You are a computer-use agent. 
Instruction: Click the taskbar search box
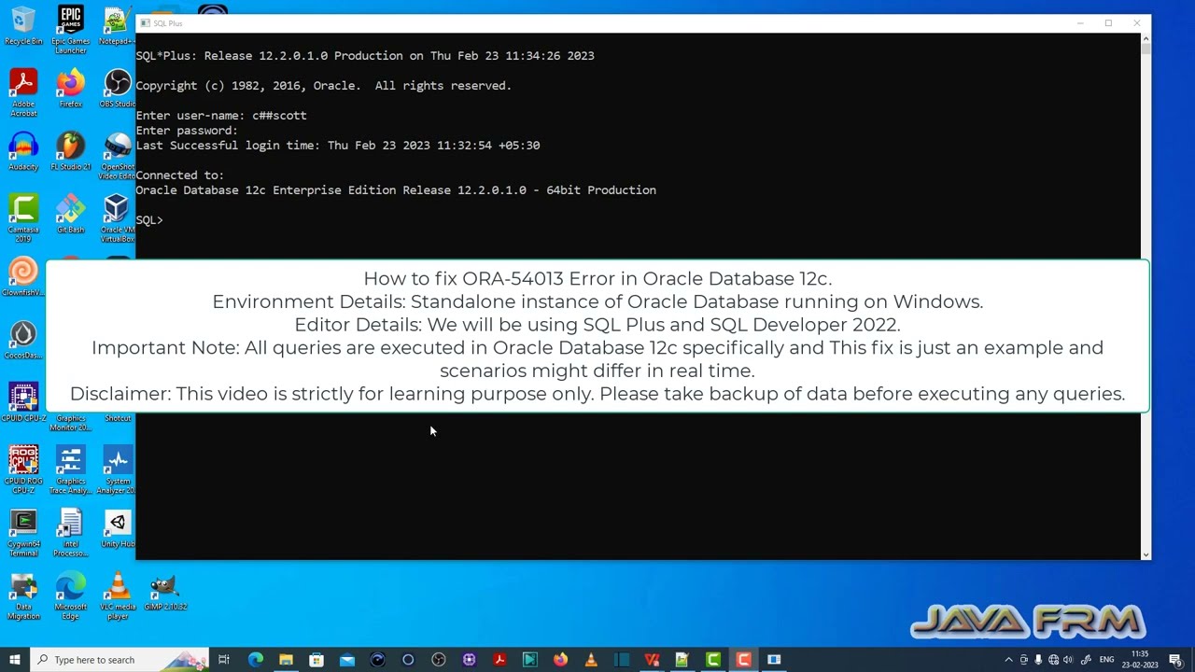click(119, 660)
